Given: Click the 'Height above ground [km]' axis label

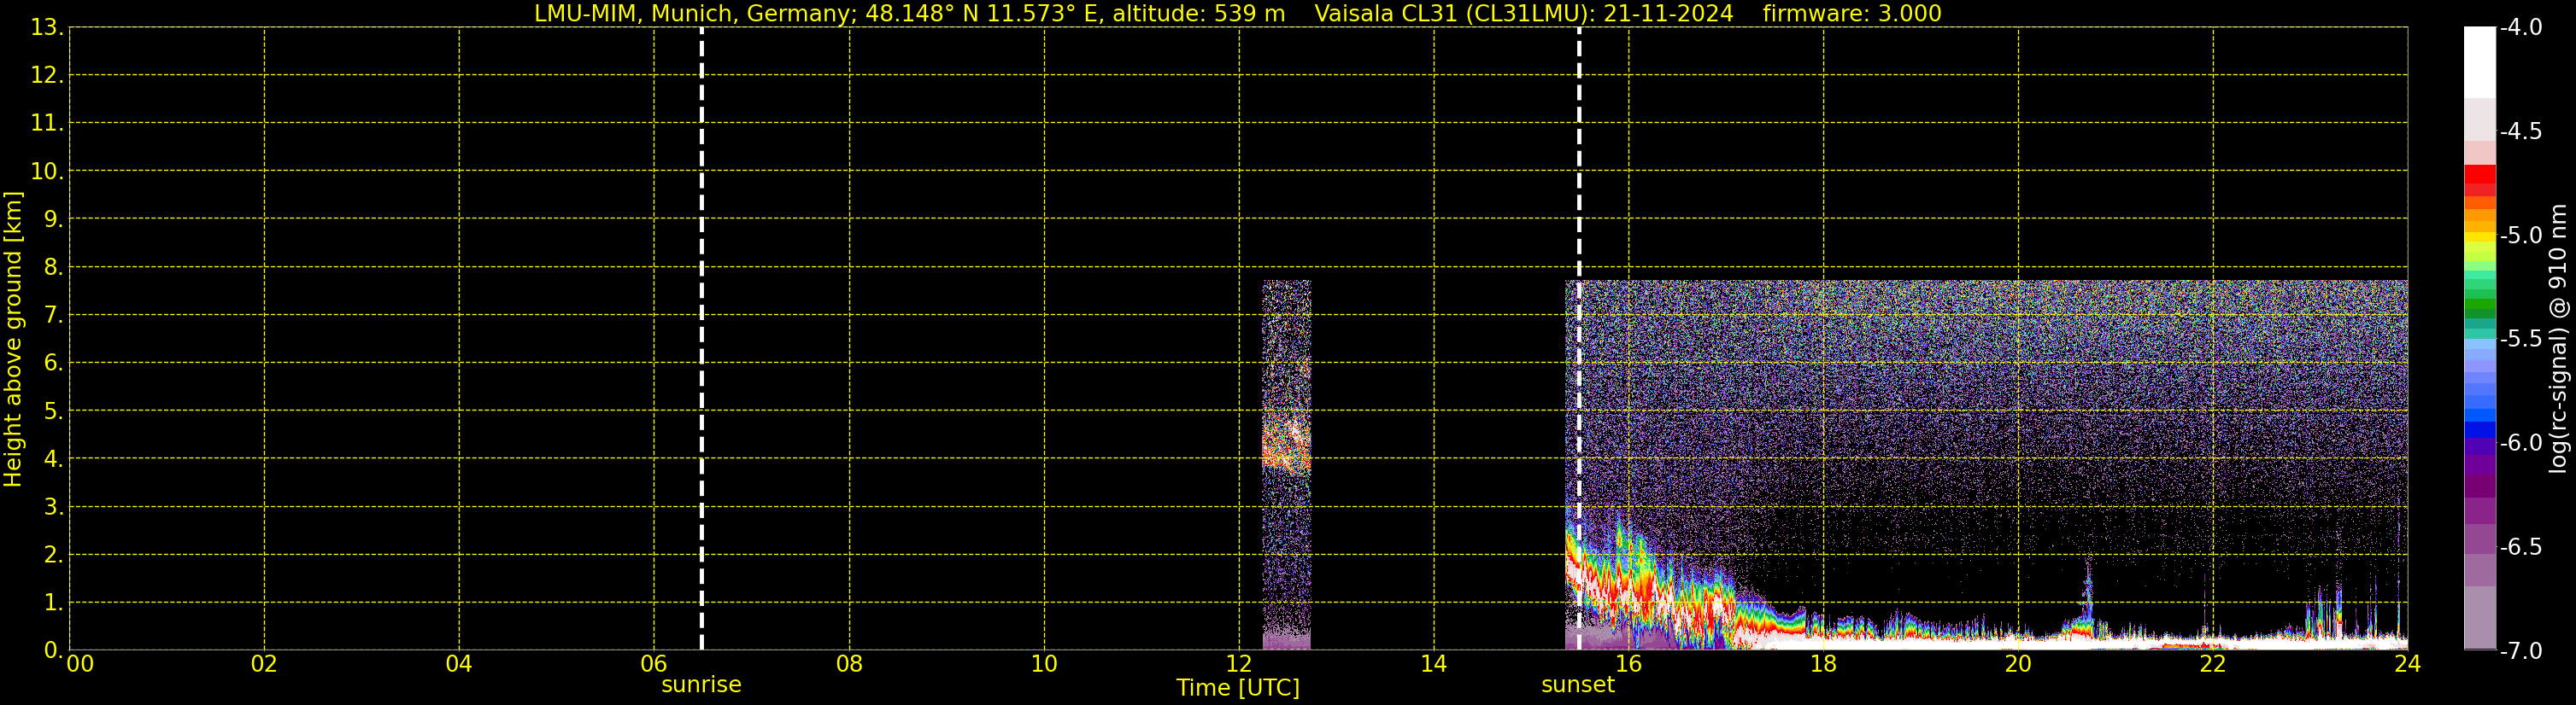Looking at the screenshot, I should 13,340.
